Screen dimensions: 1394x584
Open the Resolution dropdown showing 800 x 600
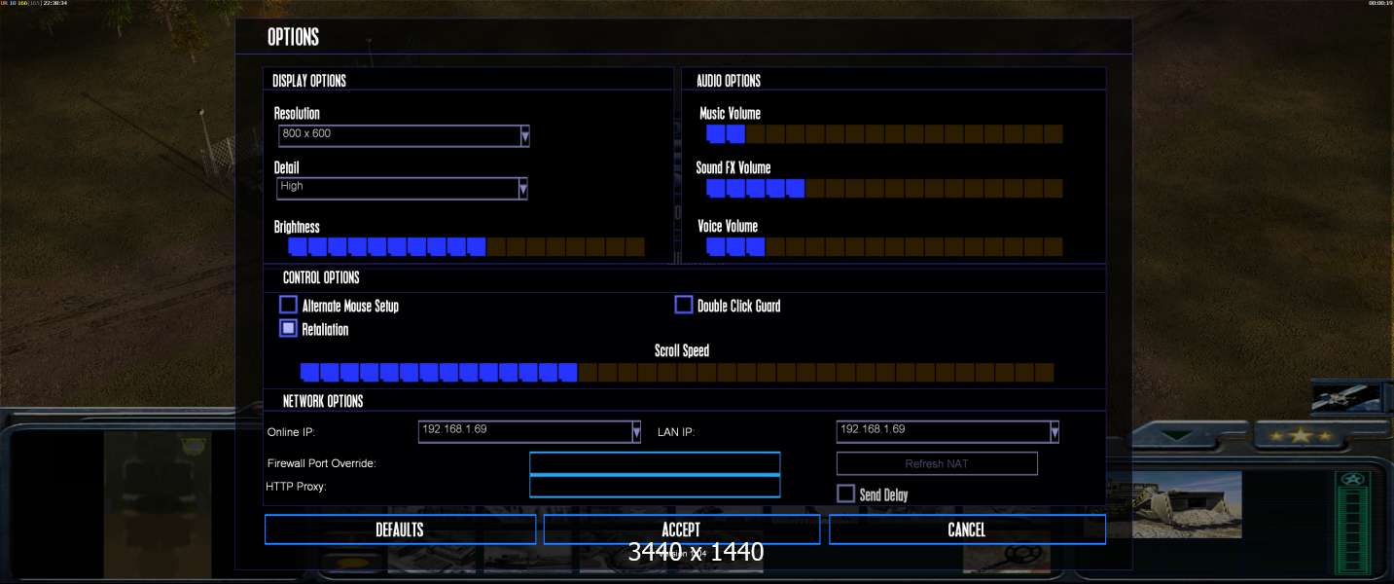[x=403, y=135]
